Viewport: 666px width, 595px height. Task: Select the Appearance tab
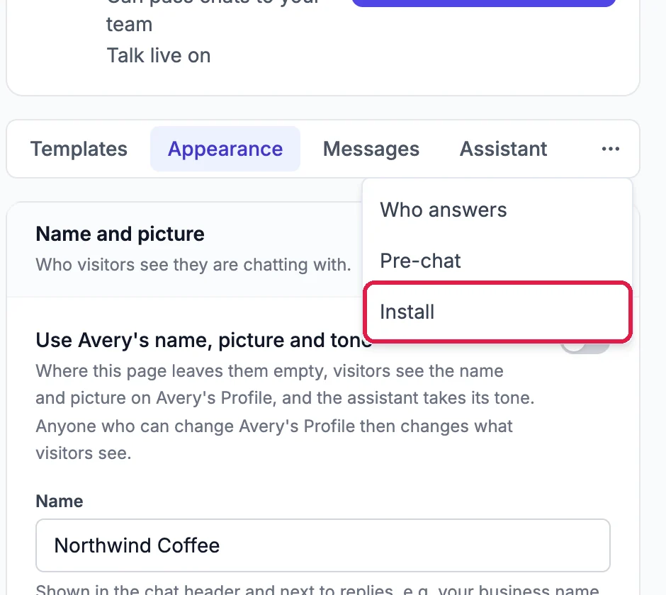(x=225, y=149)
